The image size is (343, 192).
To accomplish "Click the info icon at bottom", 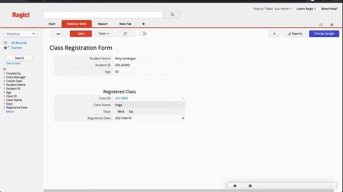I will pyautogui.click(x=250, y=186).
